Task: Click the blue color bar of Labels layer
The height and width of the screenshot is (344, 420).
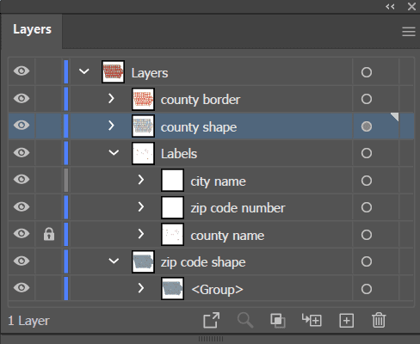Action: (x=66, y=153)
